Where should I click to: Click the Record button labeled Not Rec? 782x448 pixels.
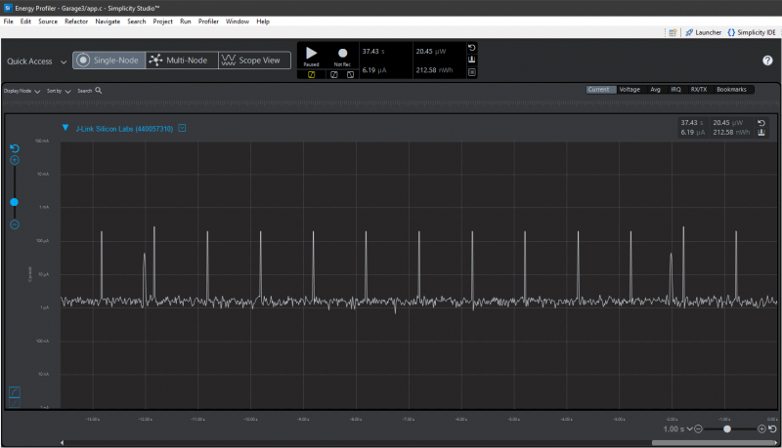(x=342, y=54)
